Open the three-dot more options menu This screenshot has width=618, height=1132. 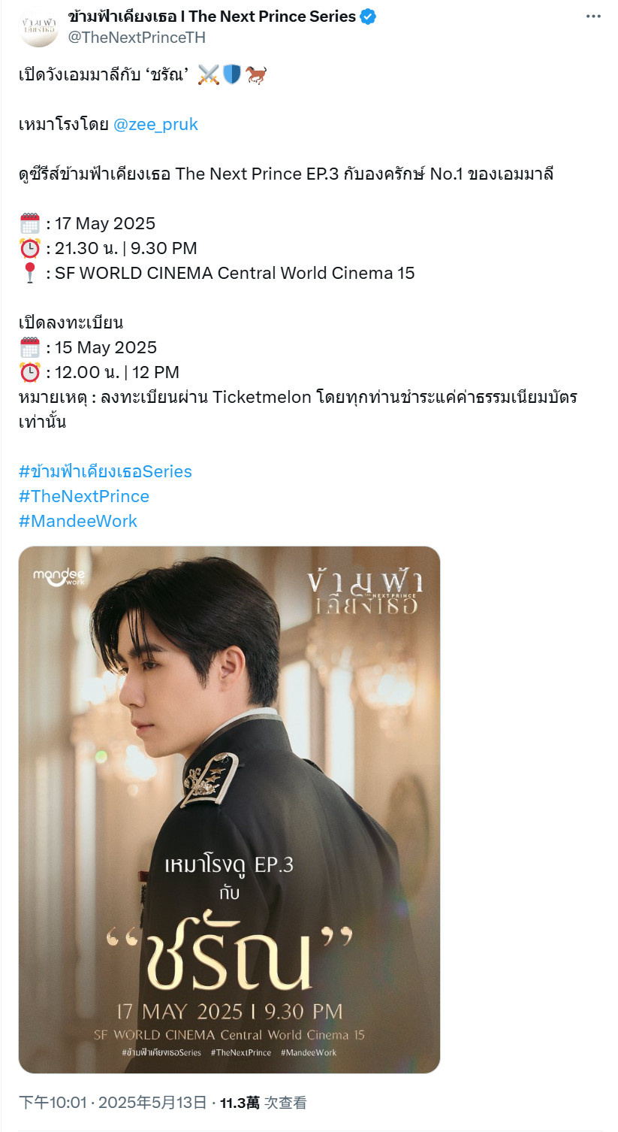pyautogui.click(x=593, y=17)
